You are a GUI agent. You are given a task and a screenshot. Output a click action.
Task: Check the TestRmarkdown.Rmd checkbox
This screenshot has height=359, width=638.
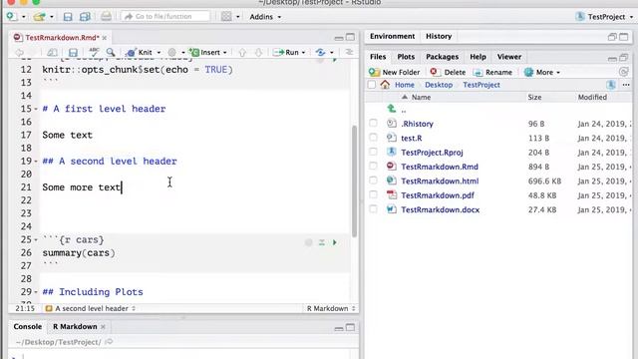coord(373,167)
